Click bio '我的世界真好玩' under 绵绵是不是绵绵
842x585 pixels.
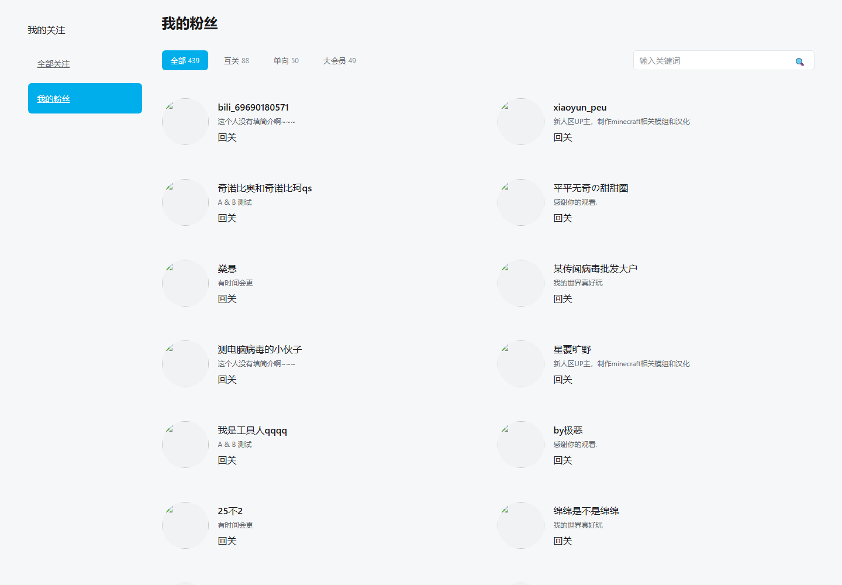click(578, 525)
